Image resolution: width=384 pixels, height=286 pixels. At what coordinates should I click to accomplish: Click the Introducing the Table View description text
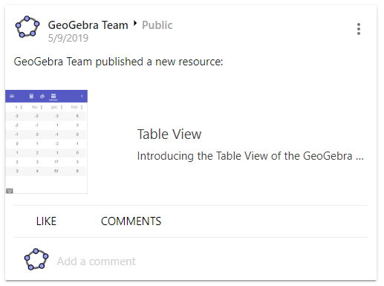250,156
